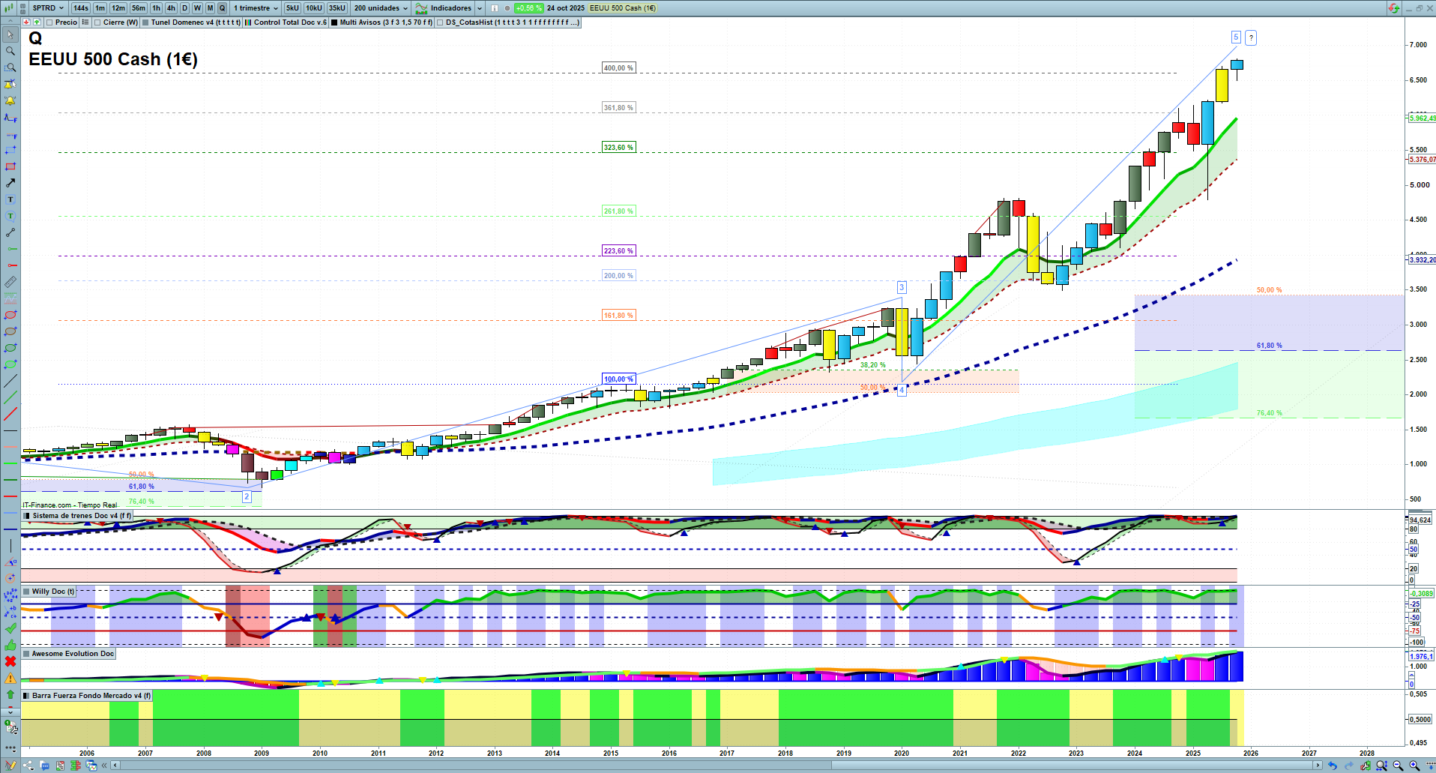Click the 24 oct 2025 date text
1436x773 pixels.
566,8
